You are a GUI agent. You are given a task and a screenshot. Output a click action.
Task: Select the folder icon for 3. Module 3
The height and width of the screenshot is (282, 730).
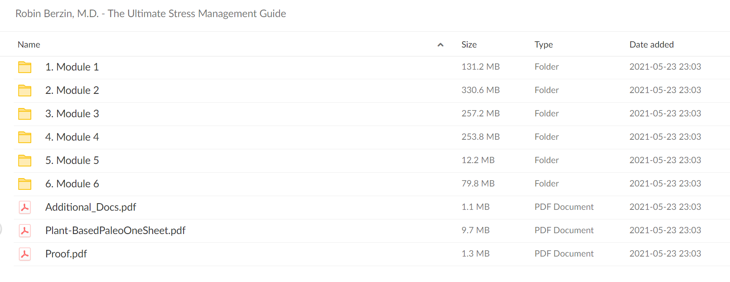click(x=25, y=114)
